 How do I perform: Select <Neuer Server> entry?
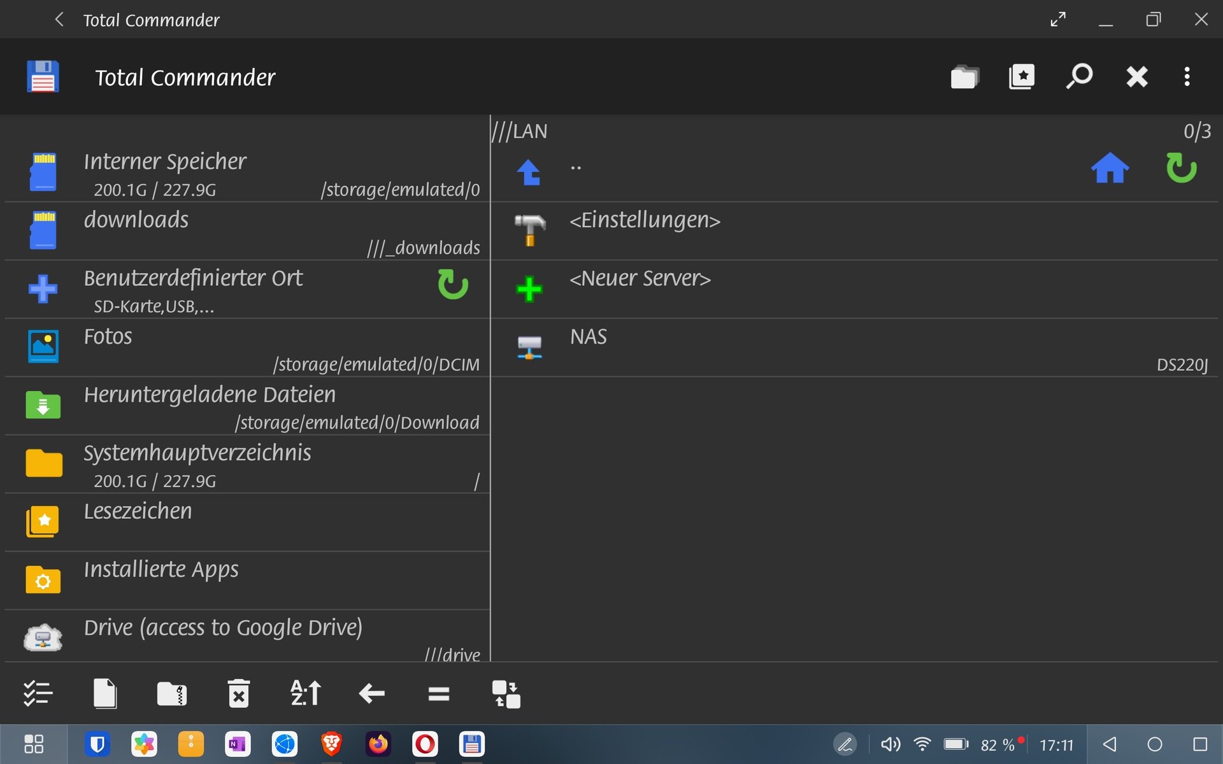[x=855, y=289]
